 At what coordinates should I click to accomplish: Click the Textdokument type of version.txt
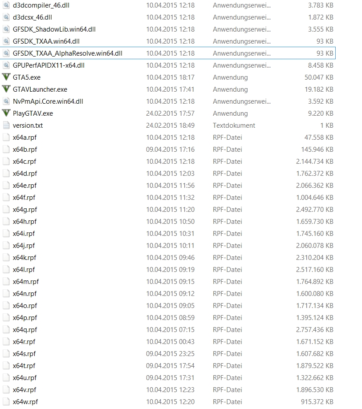pos(234,126)
